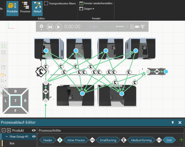Pin the Prozessablauf-Editor panel
The image size is (185, 147).
click(173, 122)
